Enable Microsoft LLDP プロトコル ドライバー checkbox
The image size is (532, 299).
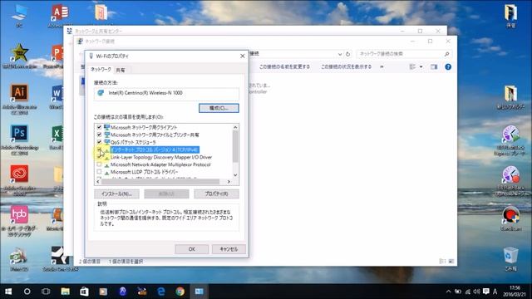[x=99, y=172]
